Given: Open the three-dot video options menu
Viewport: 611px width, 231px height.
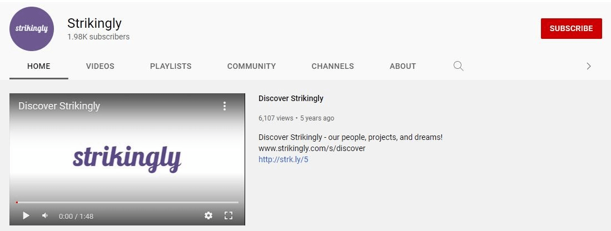Looking at the screenshot, I should (225, 106).
